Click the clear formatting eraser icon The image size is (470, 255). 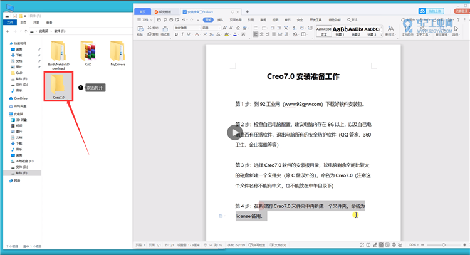tap(238, 28)
